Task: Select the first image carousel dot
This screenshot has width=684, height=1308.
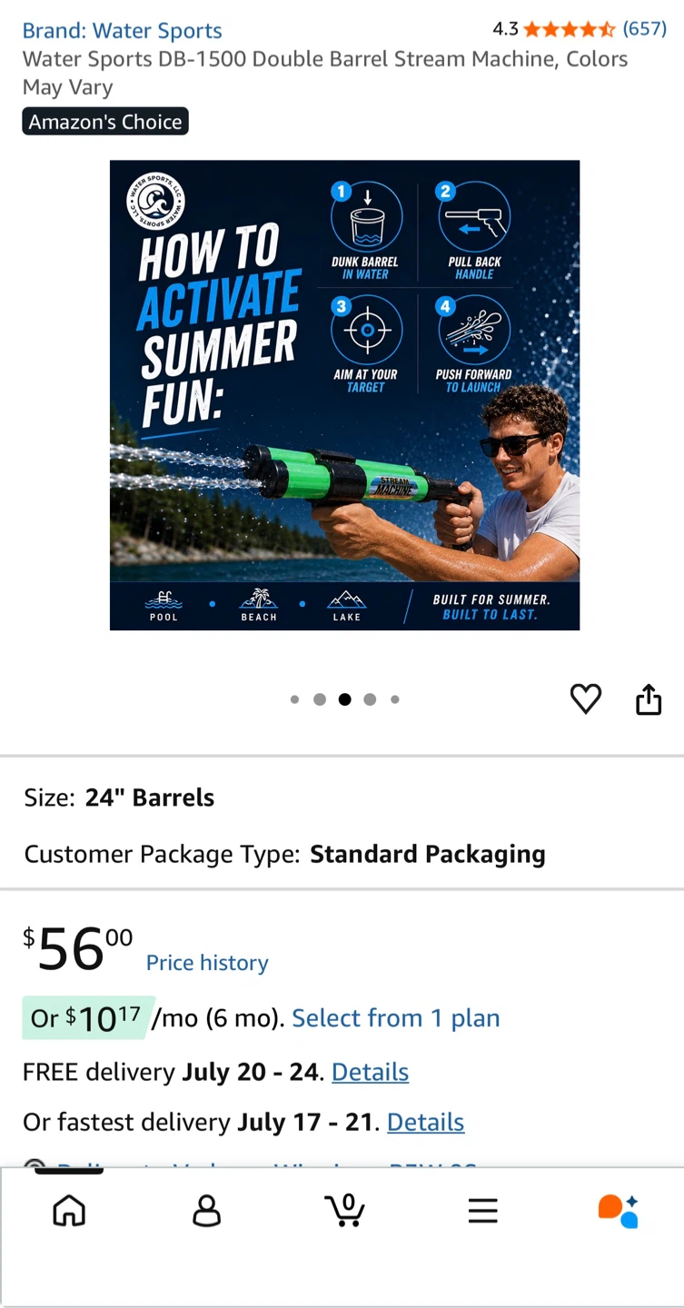Action: [x=294, y=699]
